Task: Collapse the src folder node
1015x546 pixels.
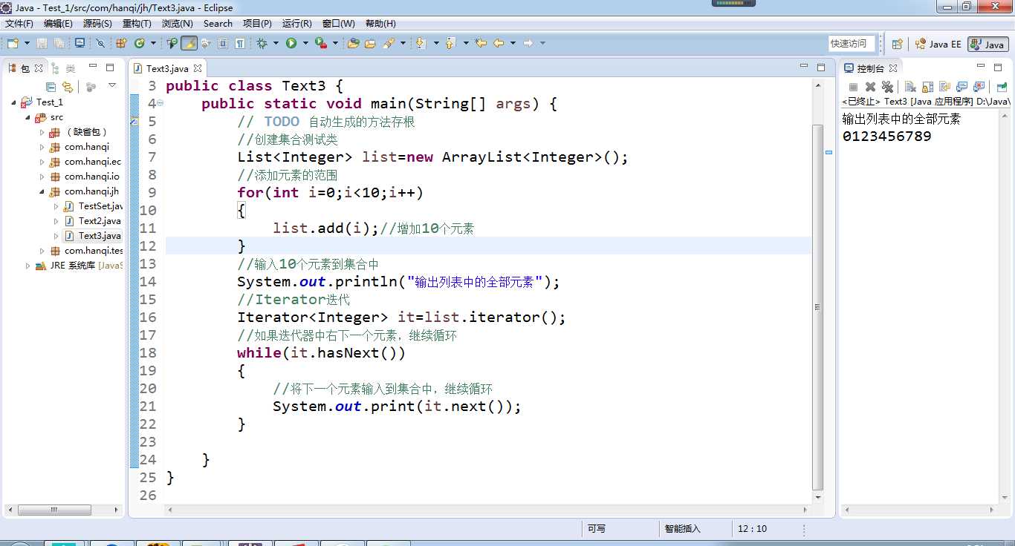Action: (28, 117)
